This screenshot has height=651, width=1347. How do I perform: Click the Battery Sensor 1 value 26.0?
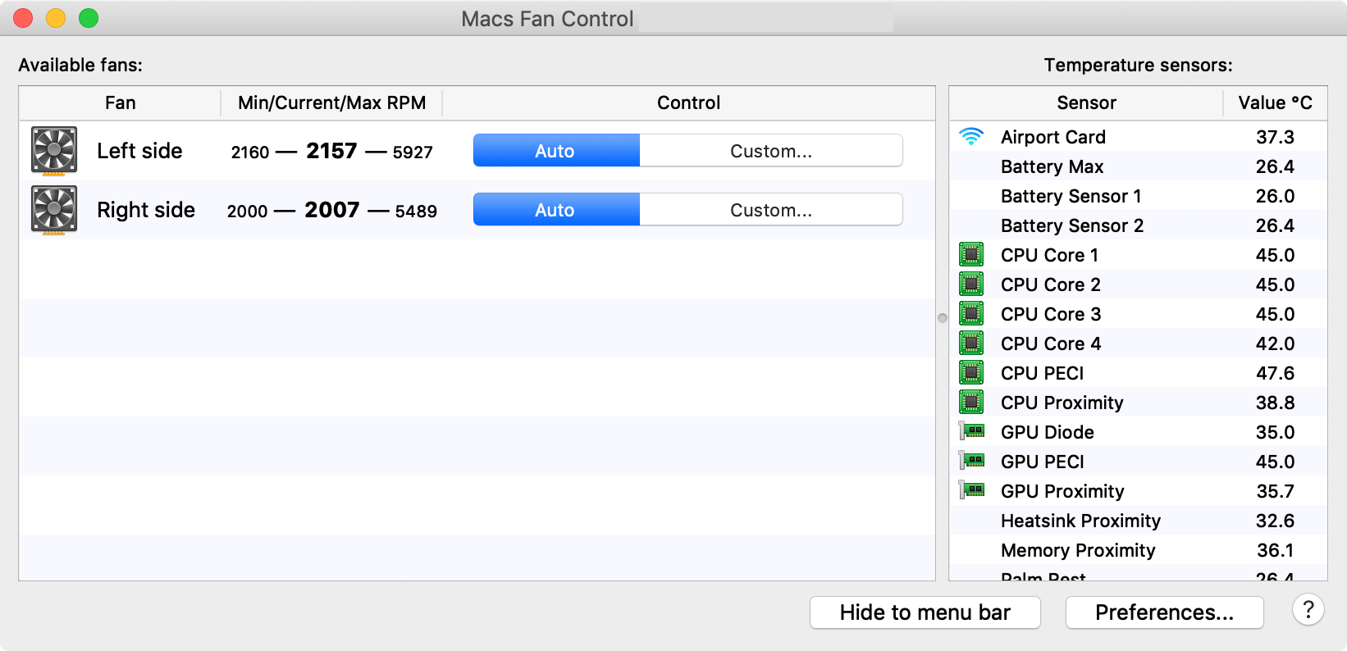pyautogui.click(x=1276, y=196)
